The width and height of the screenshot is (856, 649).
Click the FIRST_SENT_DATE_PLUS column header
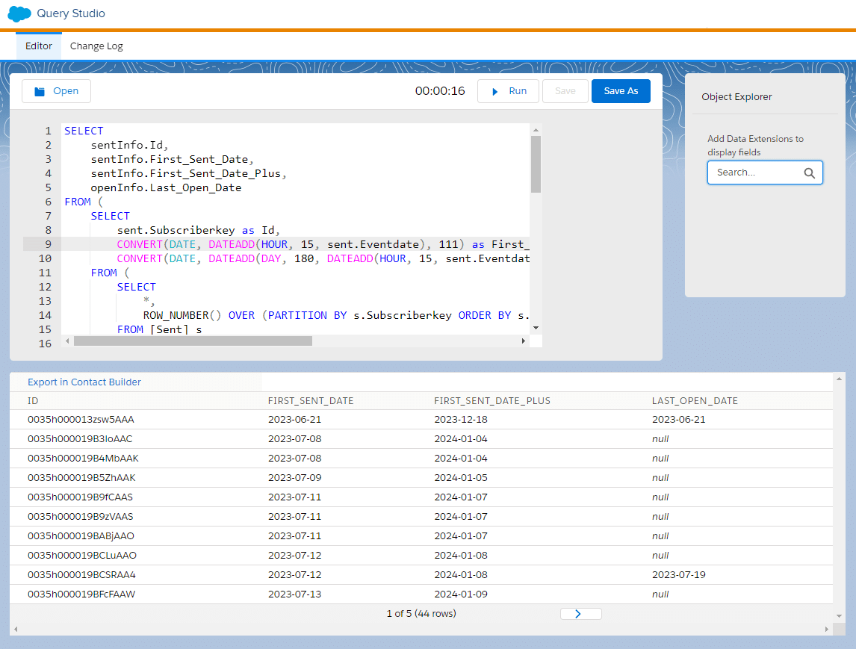click(492, 400)
